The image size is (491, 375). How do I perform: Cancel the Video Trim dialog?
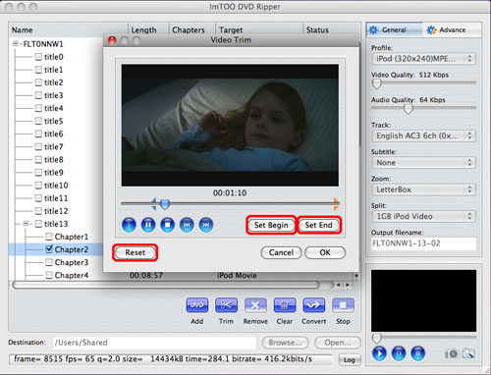[281, 252]
